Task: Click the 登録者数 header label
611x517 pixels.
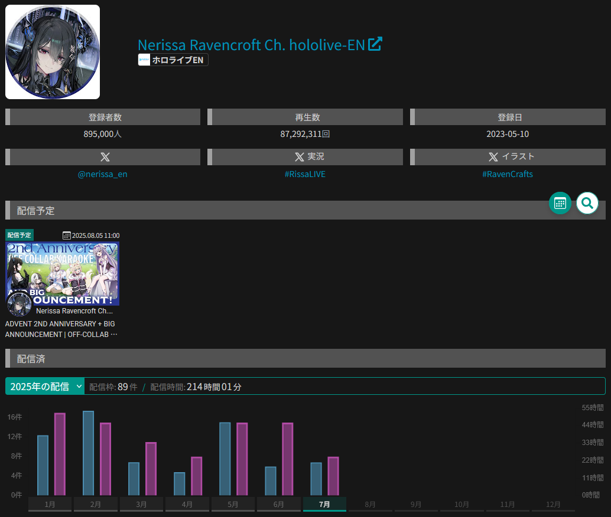Action: pyautogui.click(x=105, y=117)
